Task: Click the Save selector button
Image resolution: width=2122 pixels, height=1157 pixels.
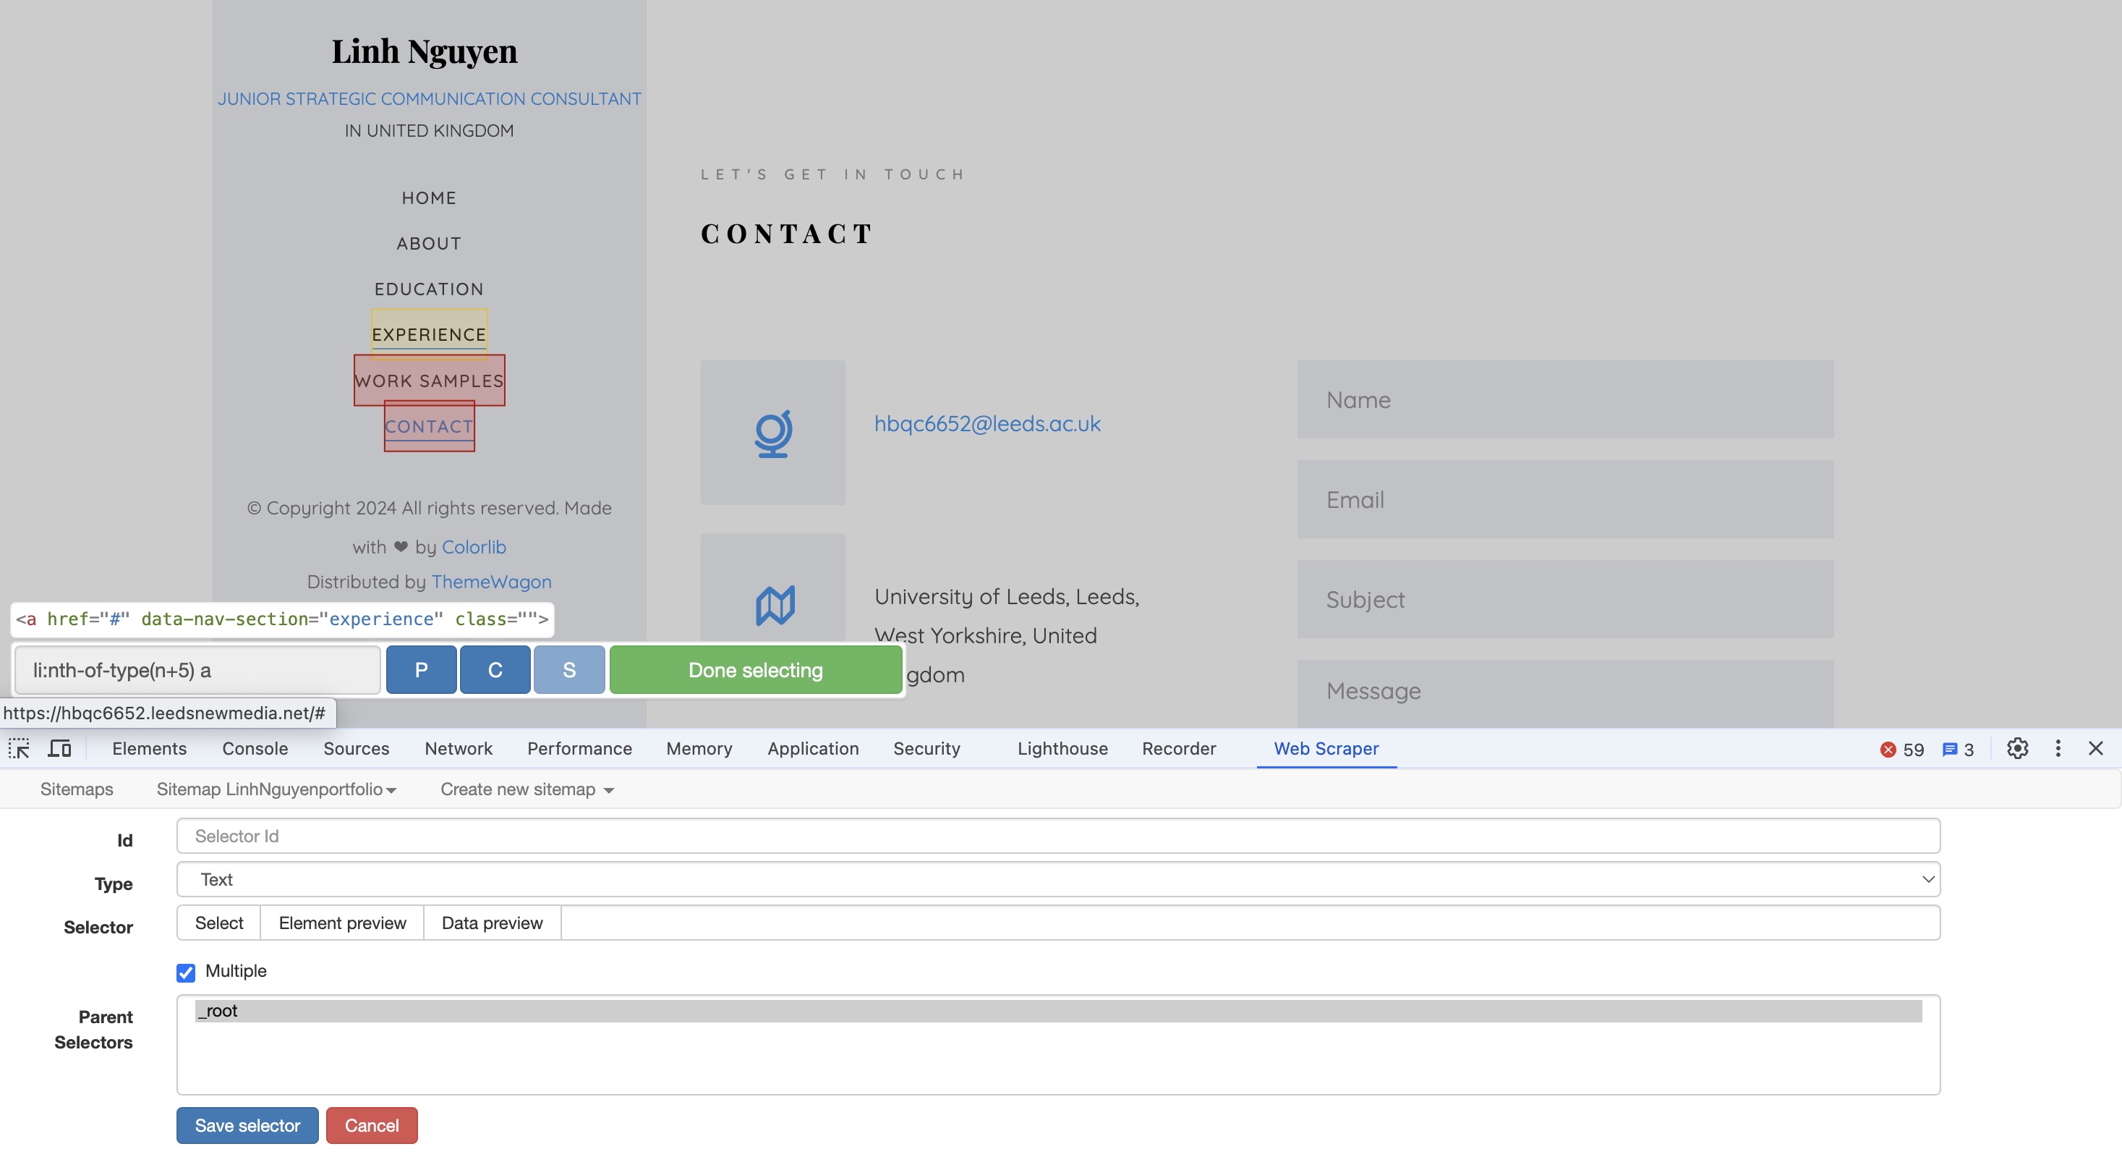Action: click(x=247, y=1126)
